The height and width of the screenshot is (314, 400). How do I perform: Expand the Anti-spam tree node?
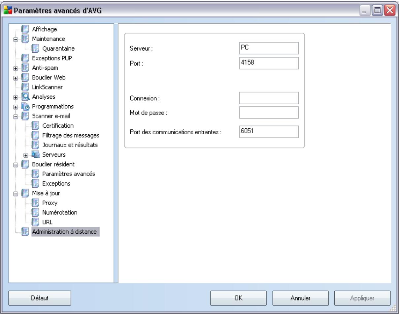point(16,68)
